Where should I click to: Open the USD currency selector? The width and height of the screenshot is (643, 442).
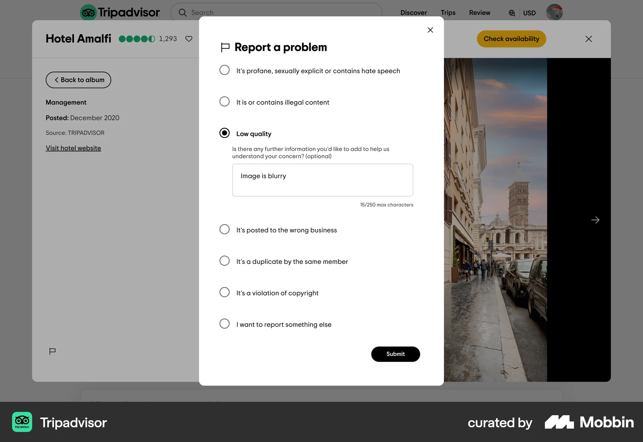[529, 13]
